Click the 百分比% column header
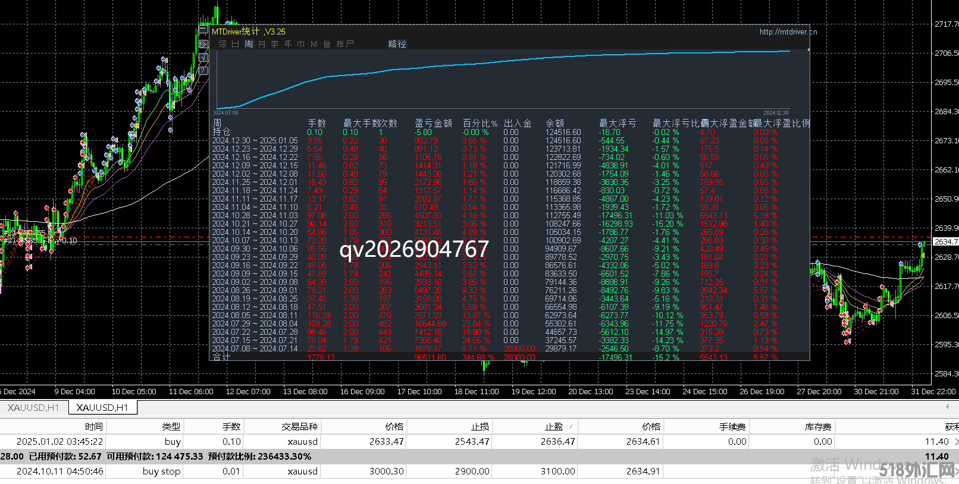Image resolution: width=959 pixels, height=484 pixels. (480, 123)
